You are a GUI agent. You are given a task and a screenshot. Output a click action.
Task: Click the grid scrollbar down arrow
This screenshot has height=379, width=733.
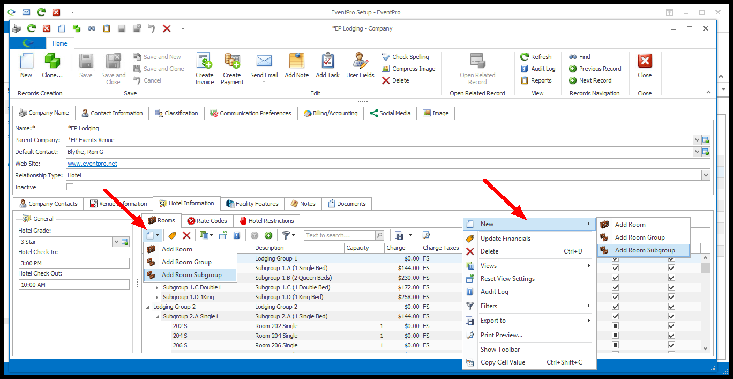pyautogui.click(x=706, y=348)
